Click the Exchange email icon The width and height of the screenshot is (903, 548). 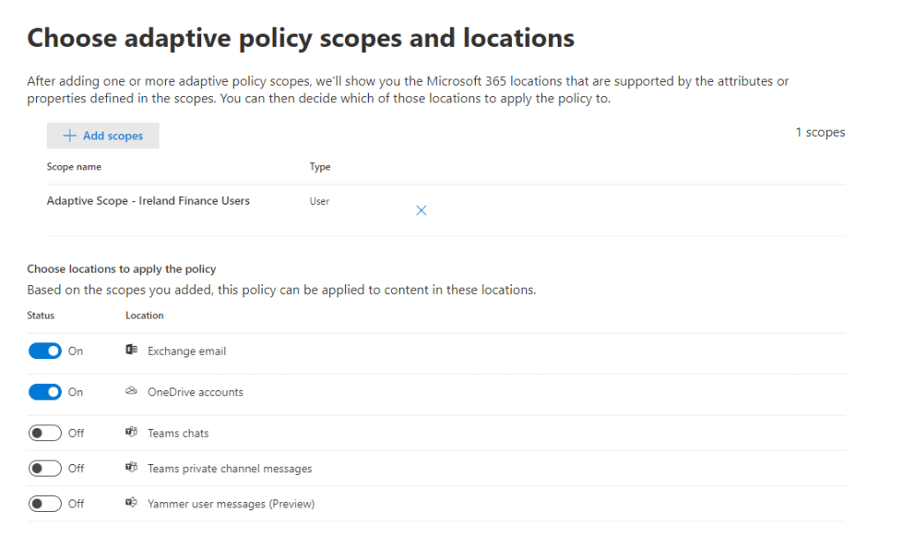132,351
